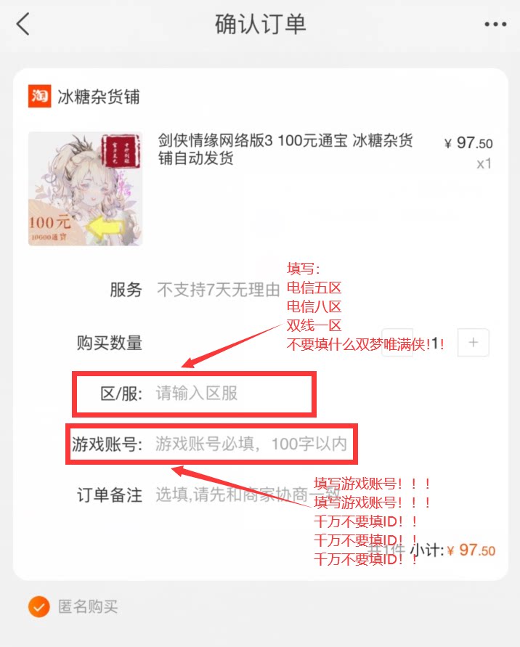
Task: Go back using the left arrow
Action: [x=23, y=24]
